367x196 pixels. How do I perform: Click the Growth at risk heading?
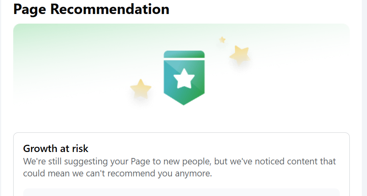(x=56, y=148)
